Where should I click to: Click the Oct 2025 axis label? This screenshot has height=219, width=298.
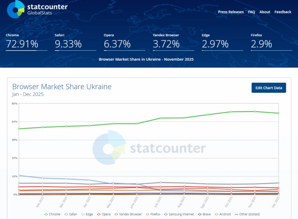229,202
